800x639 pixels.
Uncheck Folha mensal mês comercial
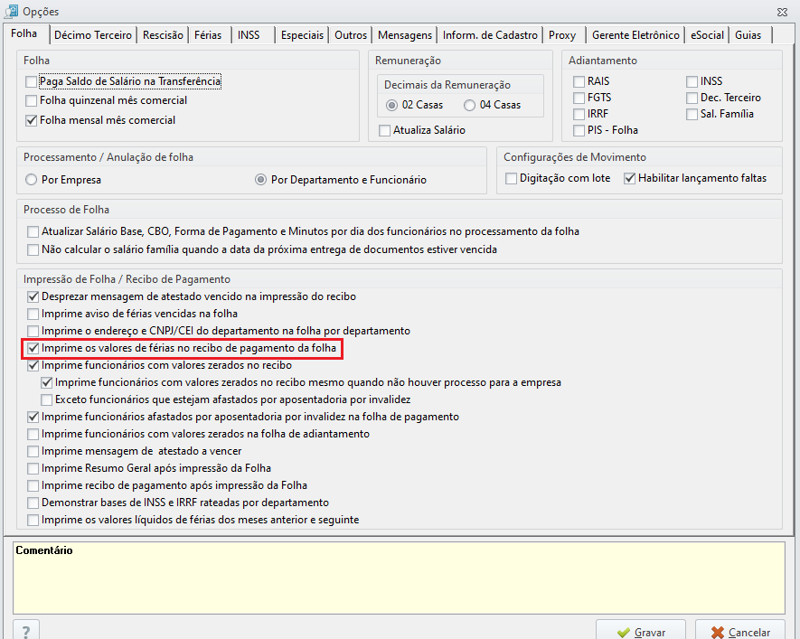coord(31,120)
